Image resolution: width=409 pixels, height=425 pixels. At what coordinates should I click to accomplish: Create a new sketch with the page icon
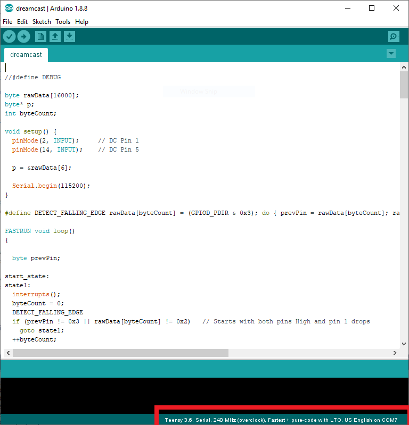[x=40, y=37]
